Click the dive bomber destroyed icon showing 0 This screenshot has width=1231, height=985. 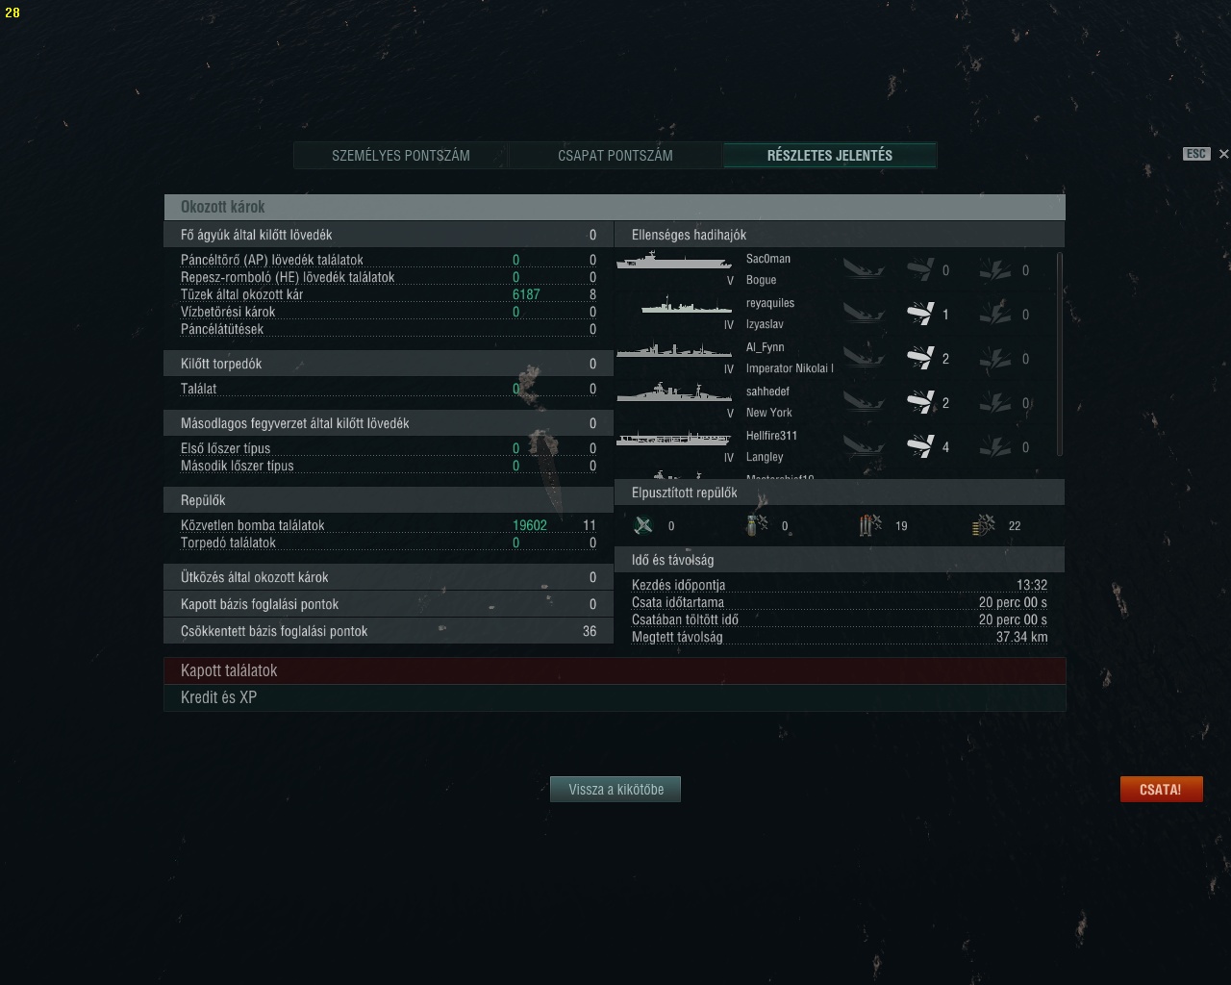click(x=757, y=525)
